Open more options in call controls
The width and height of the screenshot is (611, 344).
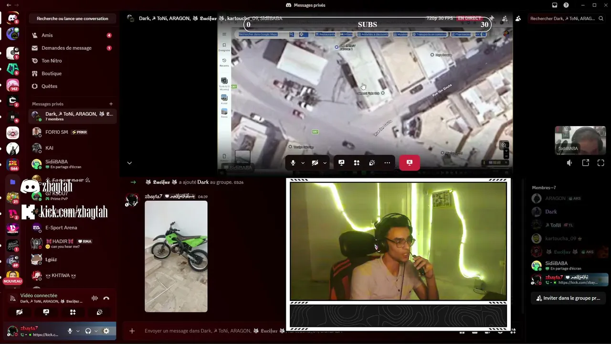point(387,163)
